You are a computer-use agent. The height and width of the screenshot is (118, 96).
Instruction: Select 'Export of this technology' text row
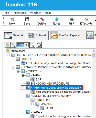(63, 116)
